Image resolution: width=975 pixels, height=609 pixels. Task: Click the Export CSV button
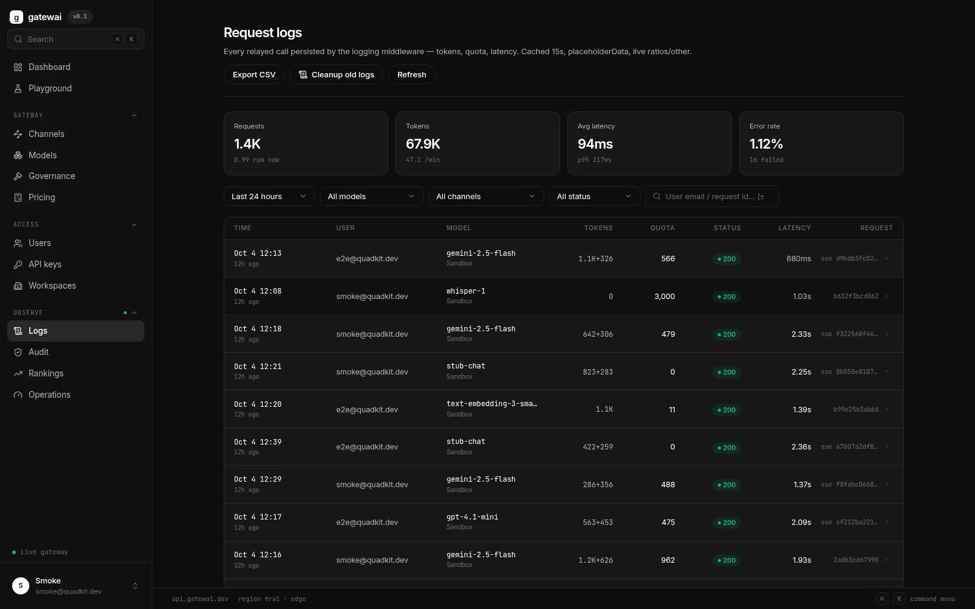pos(254,74)
